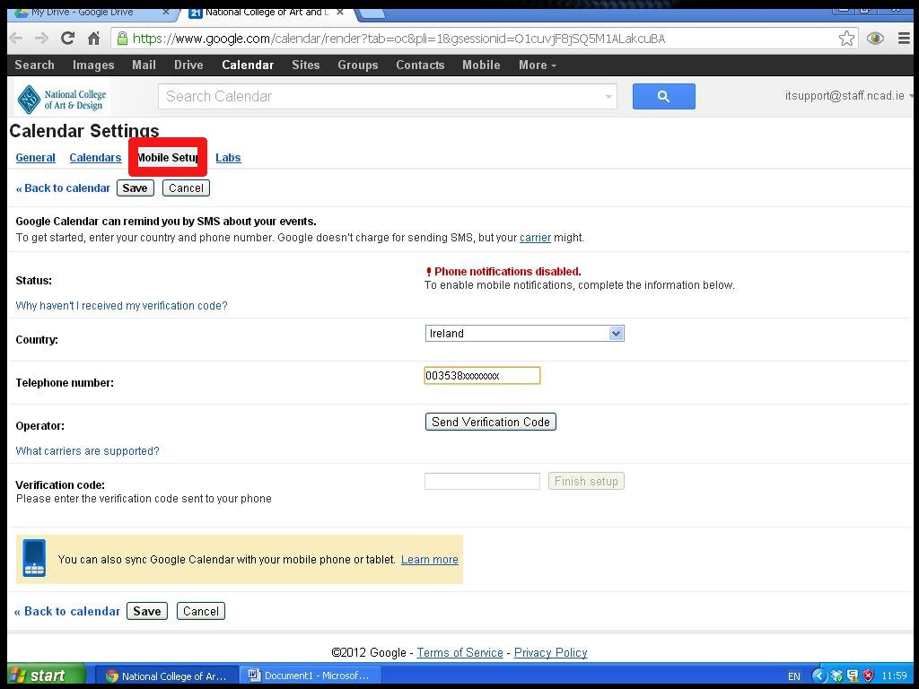Click Back to calendar above the copyright footer
The image size is (919, 689).
67,611
